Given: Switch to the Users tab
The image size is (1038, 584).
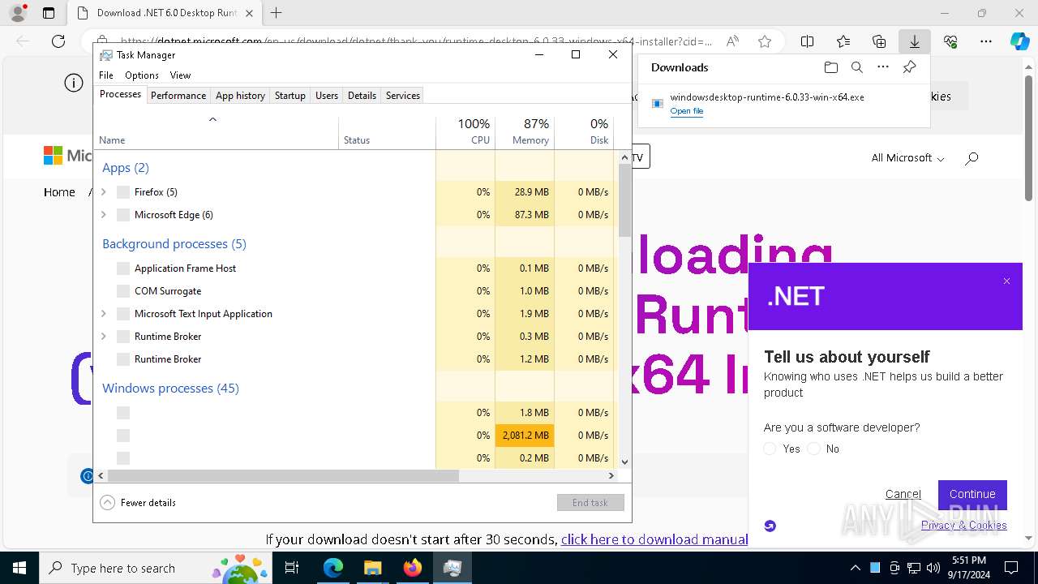Looking at the screenshot, I should (327, 96).
